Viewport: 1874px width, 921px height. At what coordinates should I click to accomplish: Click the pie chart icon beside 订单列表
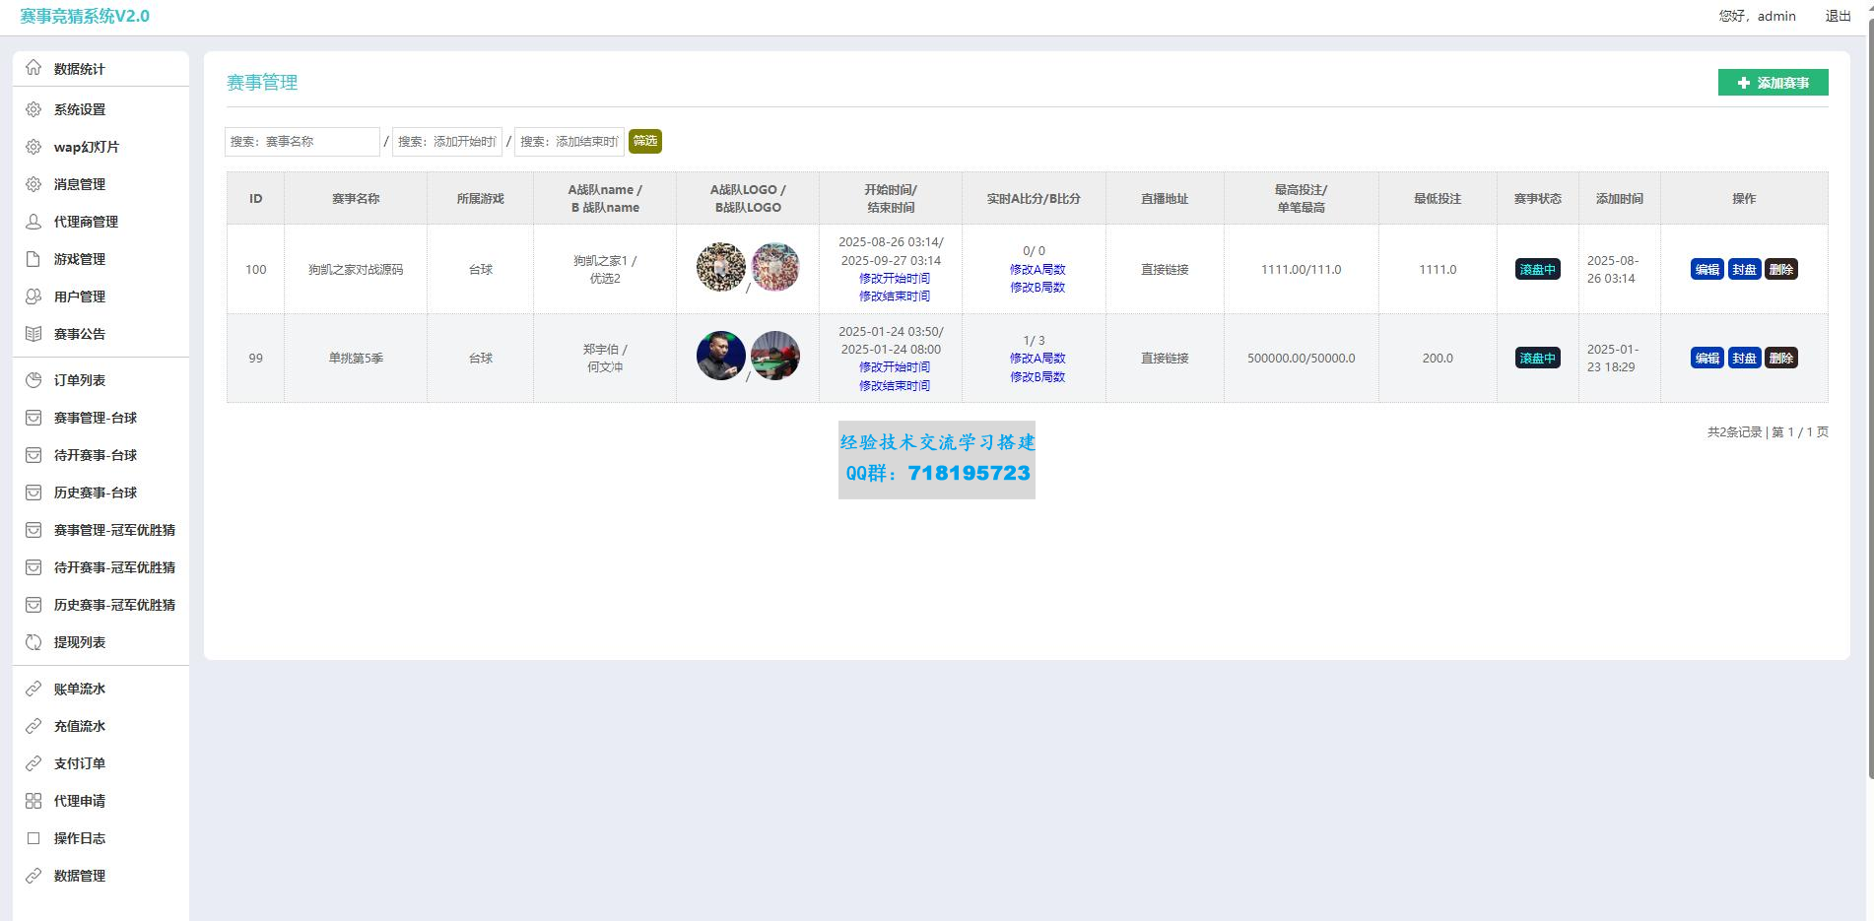(33, 380)
